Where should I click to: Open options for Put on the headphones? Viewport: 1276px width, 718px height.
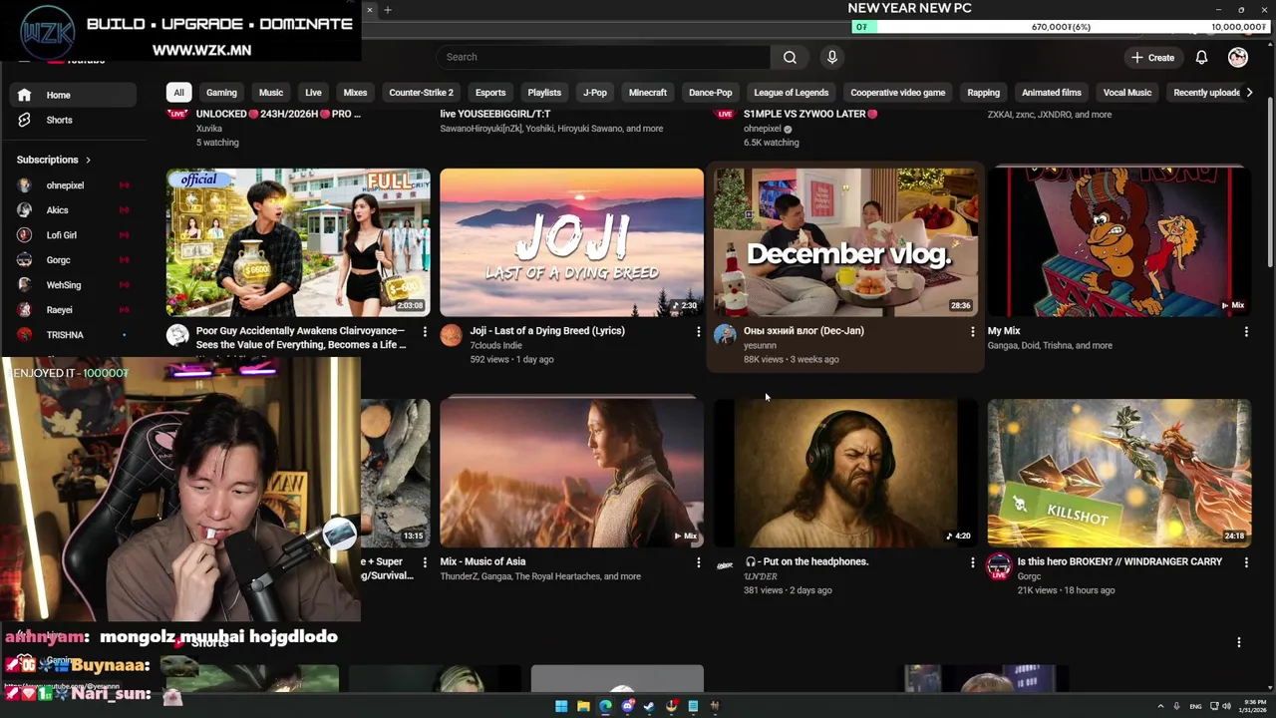(x=972, y=562)
